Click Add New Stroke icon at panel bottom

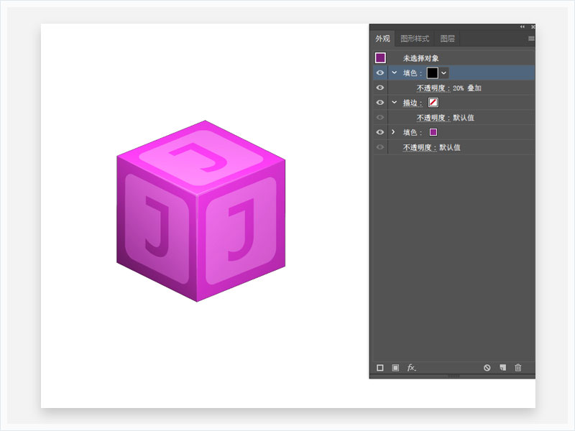click(380, 368)
